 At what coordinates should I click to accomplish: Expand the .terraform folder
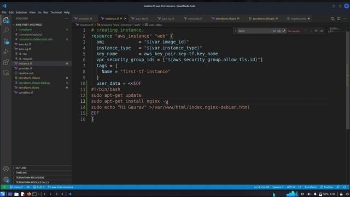coord(42,30)
